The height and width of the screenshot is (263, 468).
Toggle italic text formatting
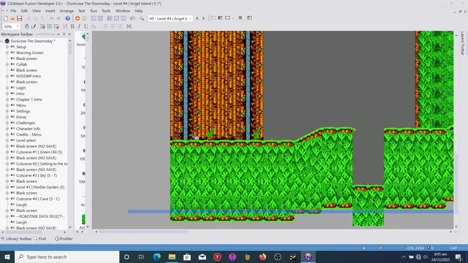pyautogui.click(x=79, y=27)
